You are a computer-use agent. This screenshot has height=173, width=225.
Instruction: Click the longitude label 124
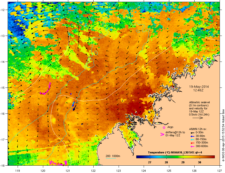[144, 170]
